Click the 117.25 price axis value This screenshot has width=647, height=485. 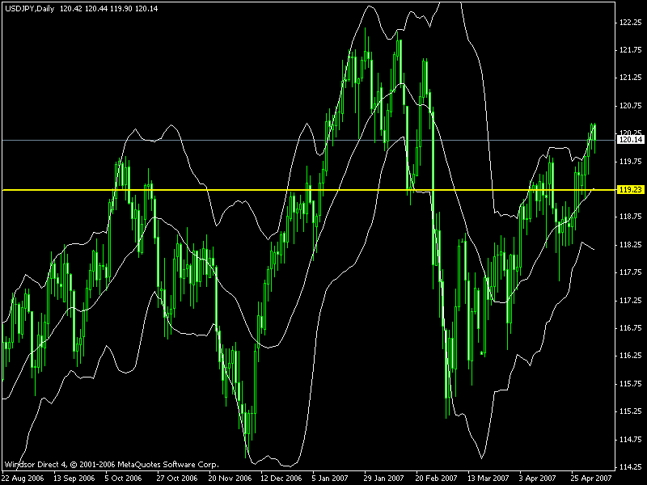[x=631, y=301]
